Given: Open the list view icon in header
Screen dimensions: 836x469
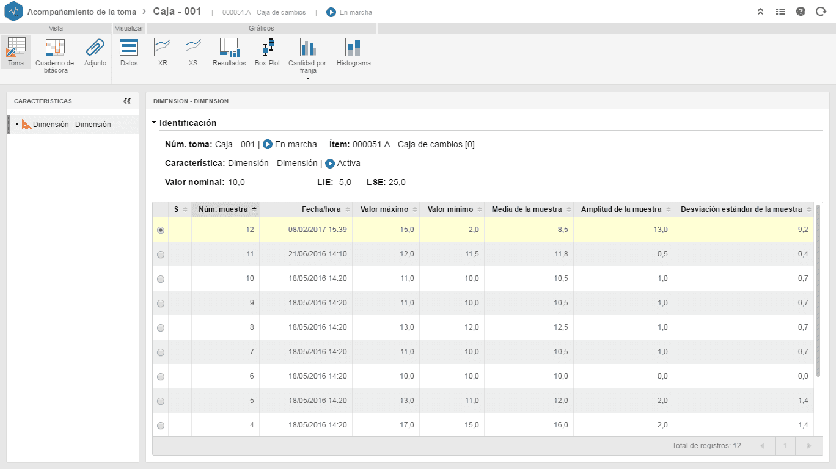Looking at the screenshot, I should tap(780, 12).
